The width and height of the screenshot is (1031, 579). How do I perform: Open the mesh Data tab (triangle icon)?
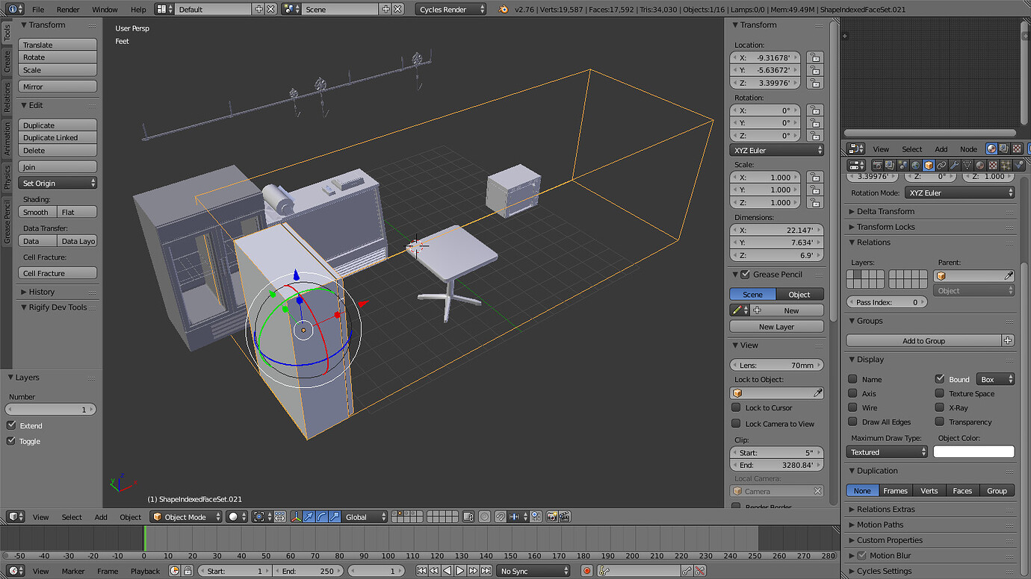pos(967,165)
